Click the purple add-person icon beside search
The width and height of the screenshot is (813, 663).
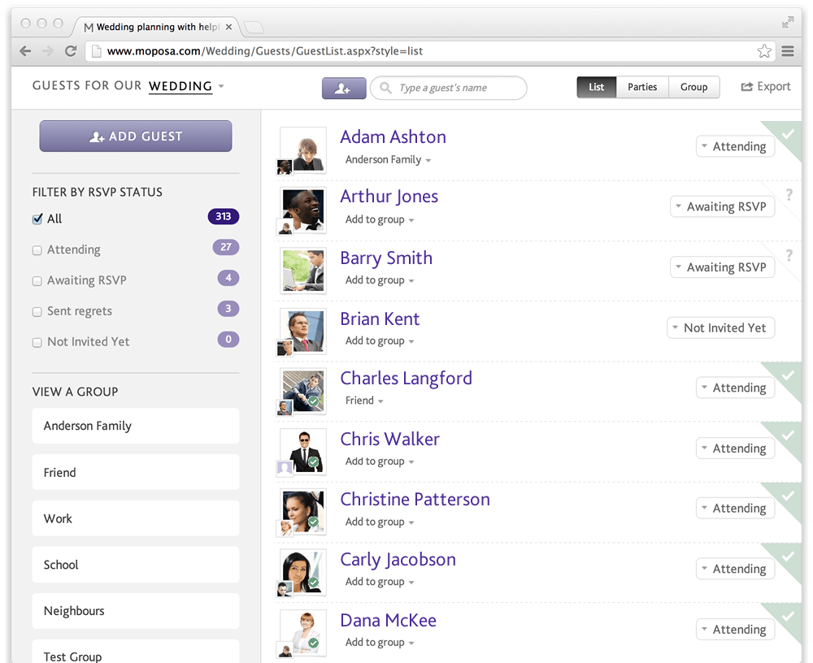[x=344, y=88]
